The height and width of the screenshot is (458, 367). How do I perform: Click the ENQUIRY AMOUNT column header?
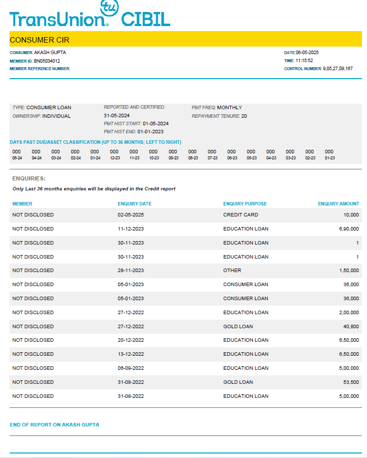(338, 204)
